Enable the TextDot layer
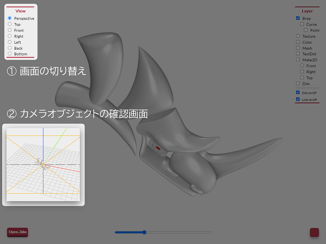This screenshot has height=244, width=326. (x=298, y=54)
